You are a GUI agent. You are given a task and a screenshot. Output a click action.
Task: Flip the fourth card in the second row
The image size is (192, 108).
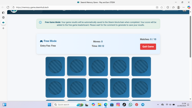(x=120, y=88)
